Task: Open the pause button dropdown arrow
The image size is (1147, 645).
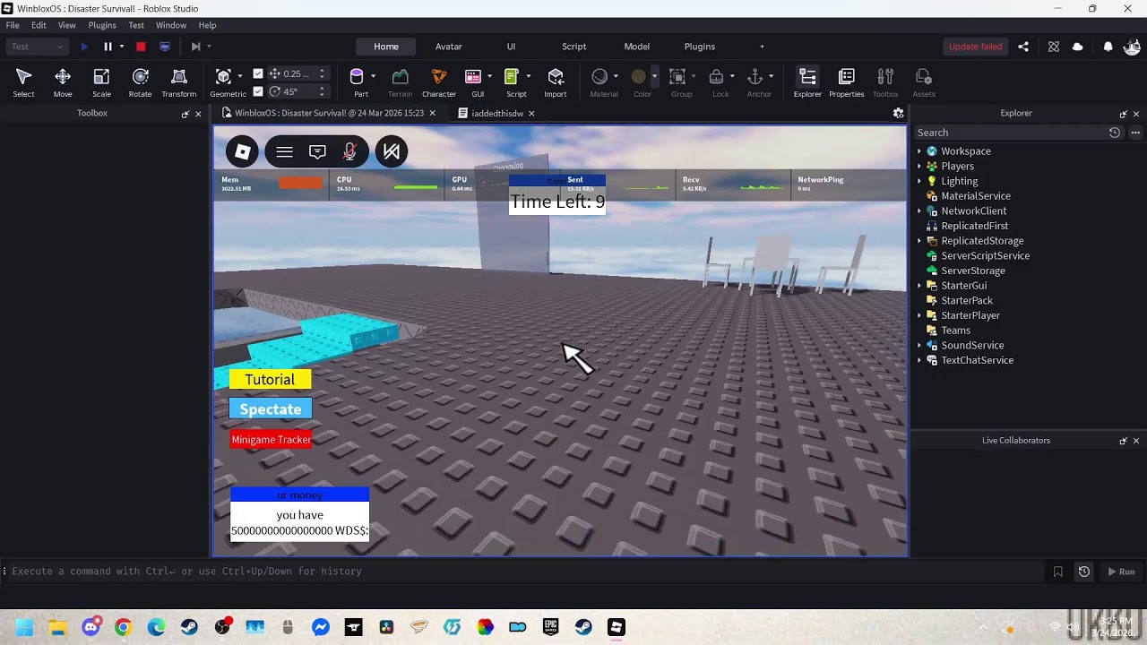Action: pos(121,47)
